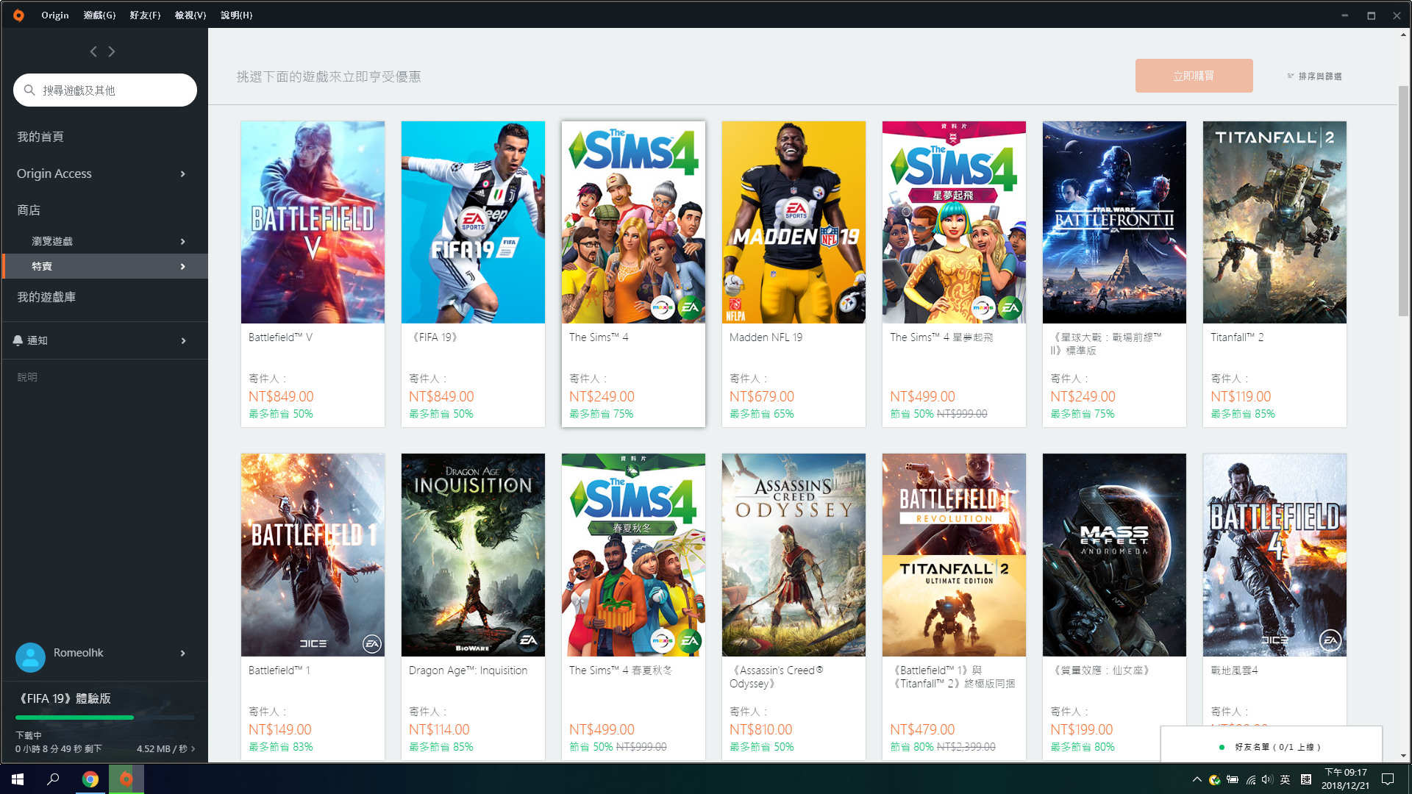Click the FIFA 19 download progress bar
1412x794 pixels.
click(104, 717)
